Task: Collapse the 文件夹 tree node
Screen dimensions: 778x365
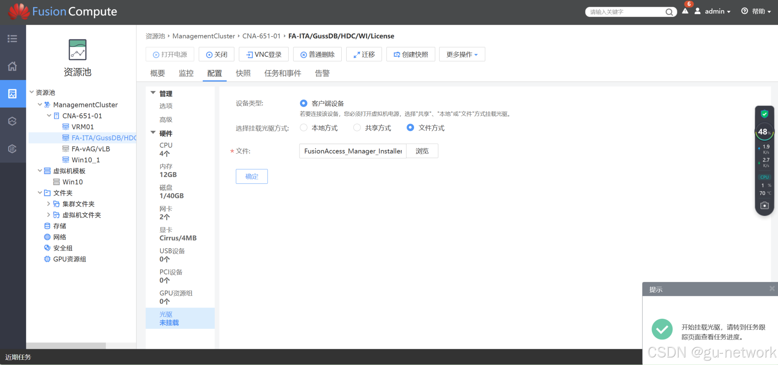Action: pos(40,192)
